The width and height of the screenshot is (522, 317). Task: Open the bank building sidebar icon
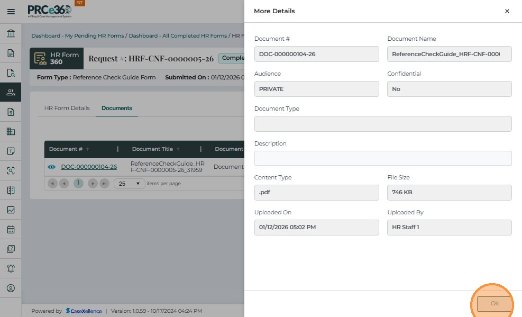(11, 33)
